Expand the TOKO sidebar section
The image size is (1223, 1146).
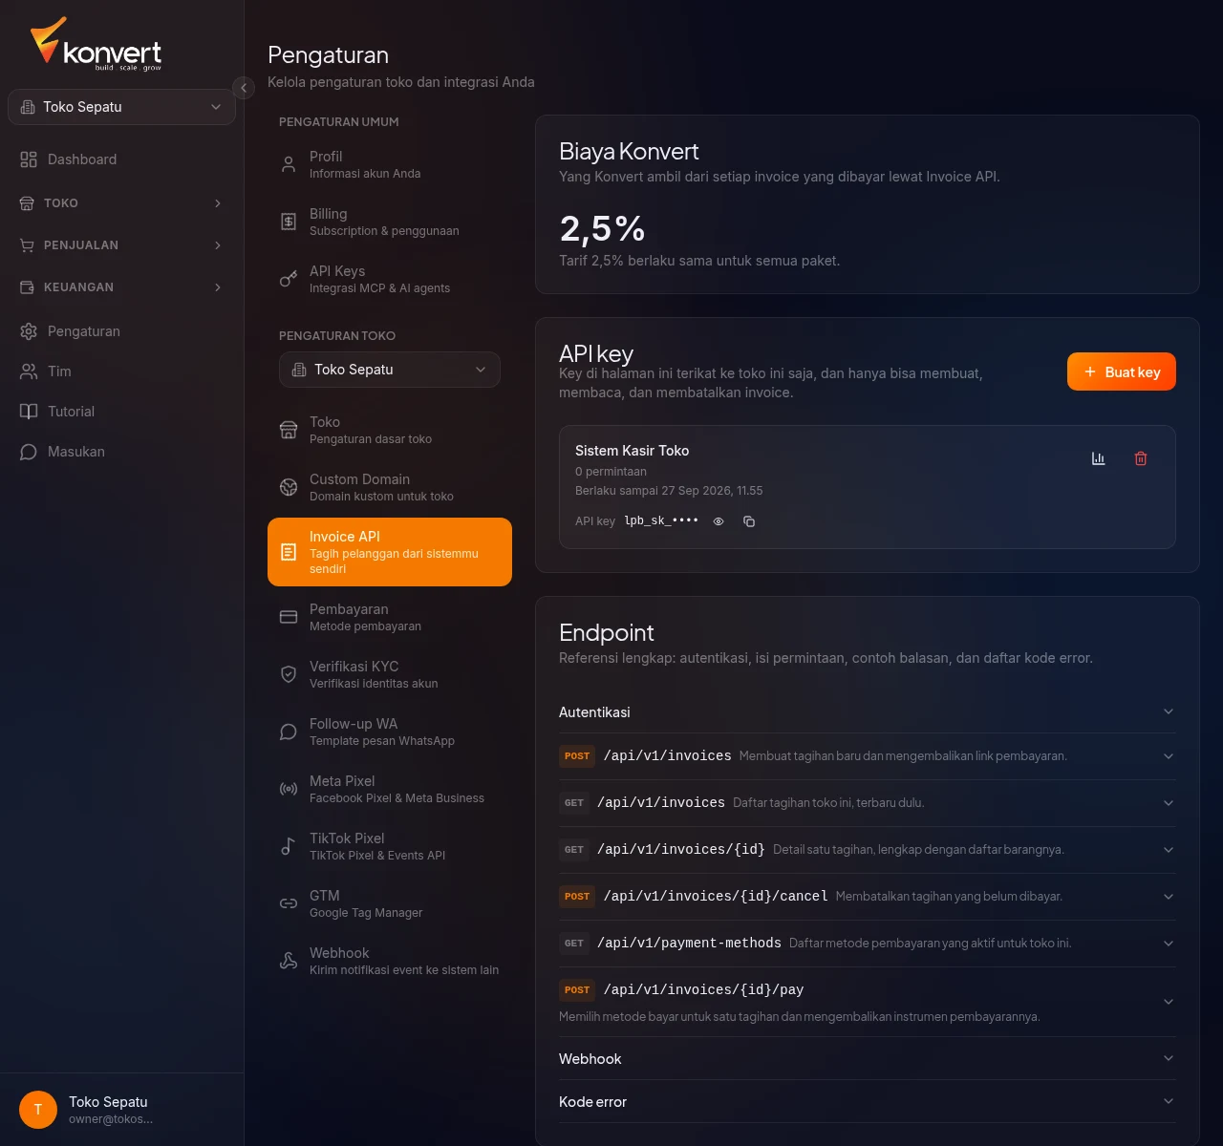point(121,203)
